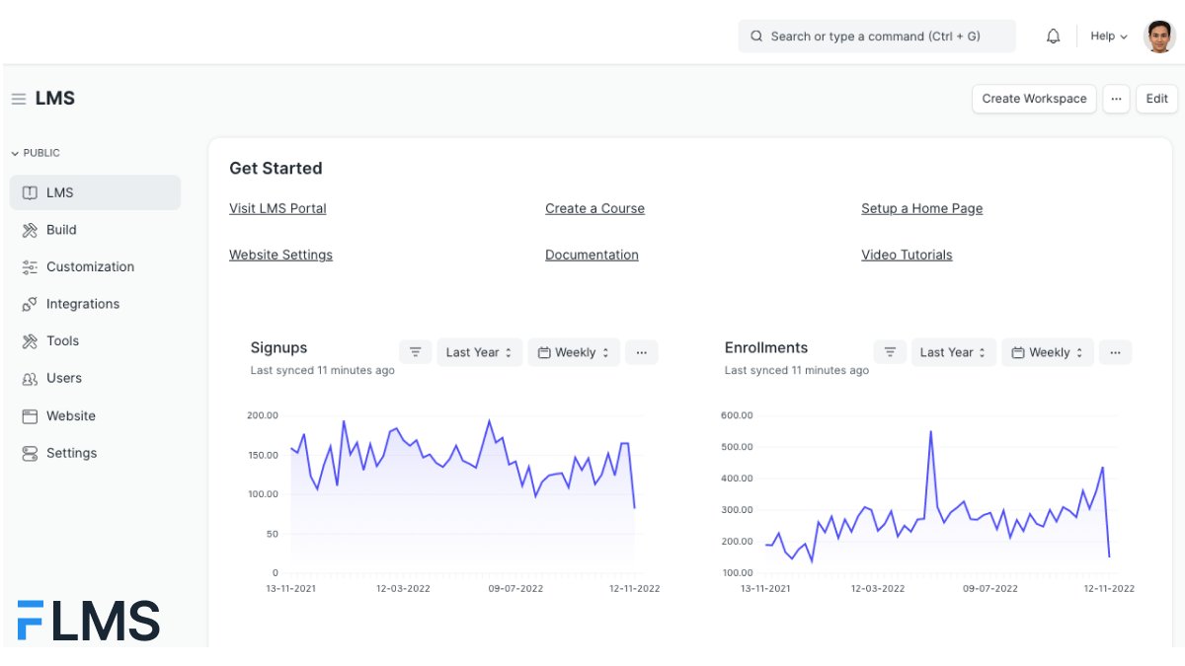Image resolution: width=1185 pixels, height=666 pixels.
Task: Click the Customization sliders icon in sidebar
Action: pos(30,267)
